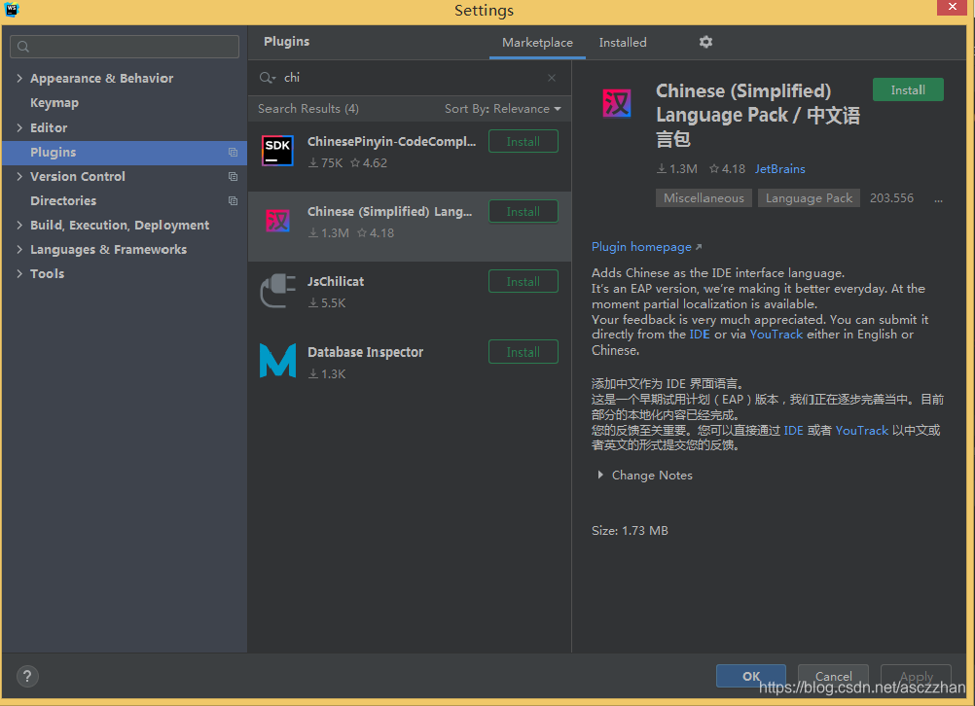Viewport: 975px width, 706px height.
Task: Click the project-level icon beside Version Control
Action: coord(233,177)
